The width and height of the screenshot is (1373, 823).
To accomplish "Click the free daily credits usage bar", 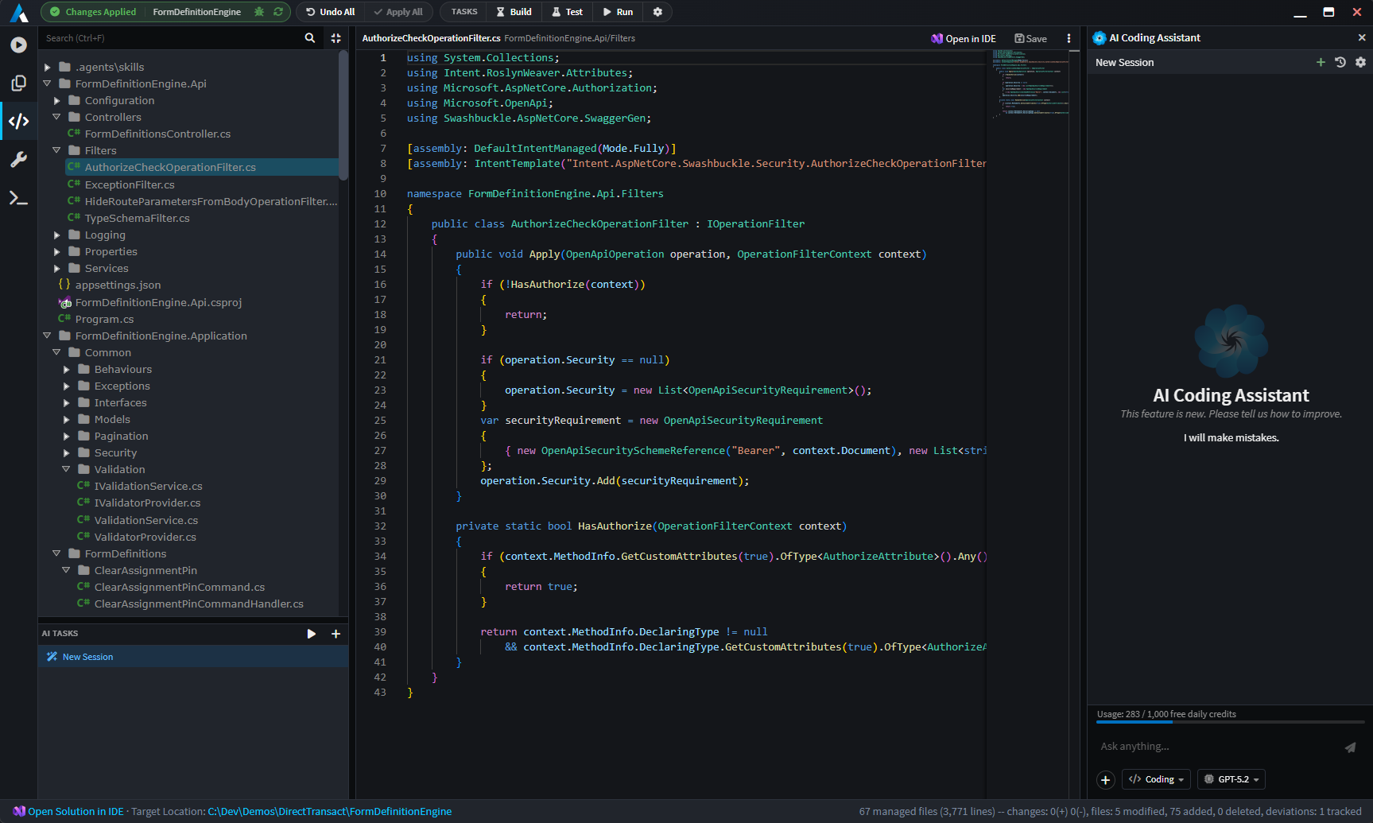I will coord(1230,722).
